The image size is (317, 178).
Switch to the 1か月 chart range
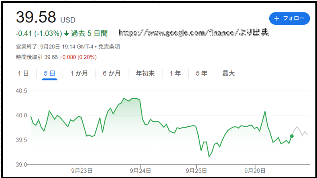click(x=79, y=73)
